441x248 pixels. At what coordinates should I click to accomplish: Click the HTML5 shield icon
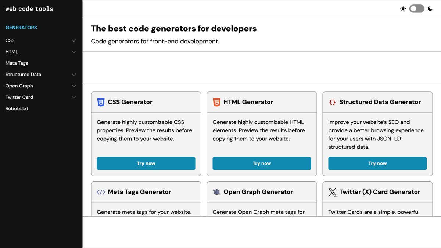[216, 102]
